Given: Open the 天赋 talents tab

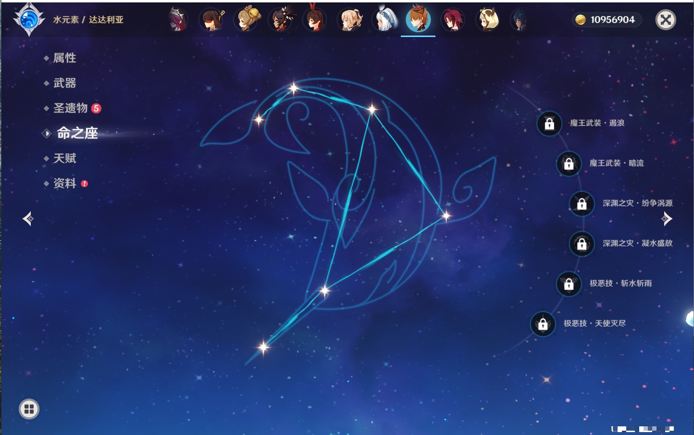Looking at the screenshot, I should coord(64,158).
